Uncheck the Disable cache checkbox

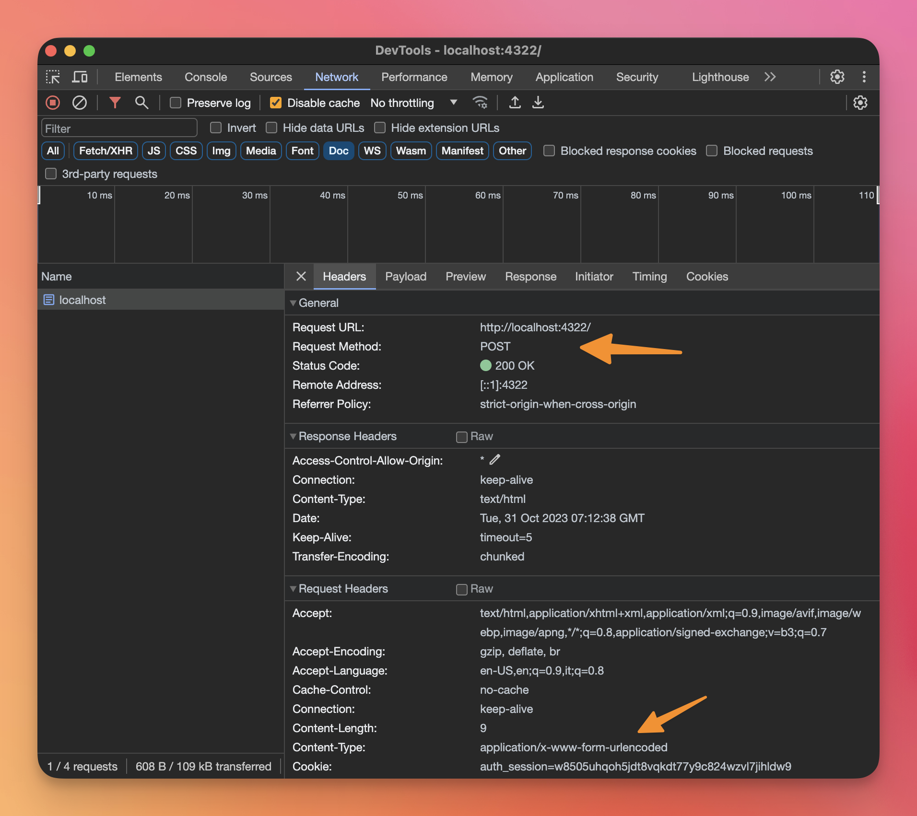(276, 103)
